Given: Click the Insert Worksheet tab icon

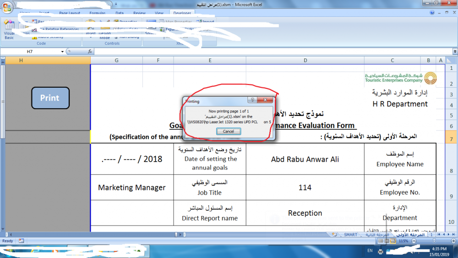Looking at the screenshot, I should [334, 234].
